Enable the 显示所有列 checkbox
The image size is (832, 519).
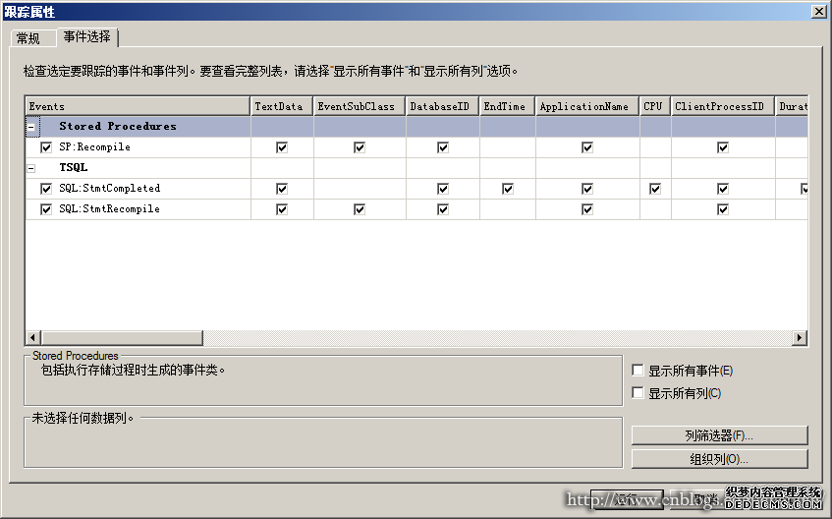coord(638,393)
